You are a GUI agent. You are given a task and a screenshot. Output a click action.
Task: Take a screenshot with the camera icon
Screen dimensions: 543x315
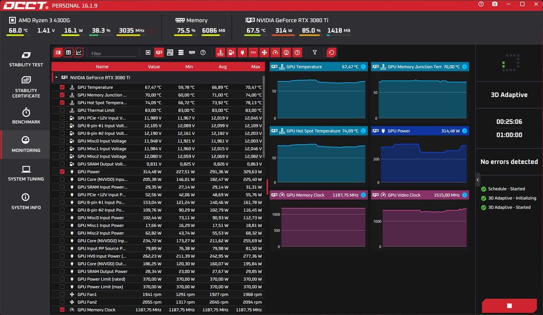click(x=495, y=4)
